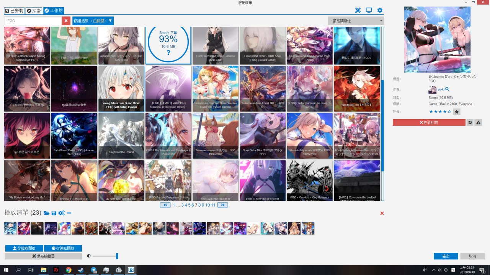The width and height of the screenshot is (490, 275).
Task: Go to the next results page arrow
Action: click(x=222, y=205)
